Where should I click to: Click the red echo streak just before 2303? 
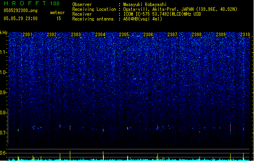(70, 128)
